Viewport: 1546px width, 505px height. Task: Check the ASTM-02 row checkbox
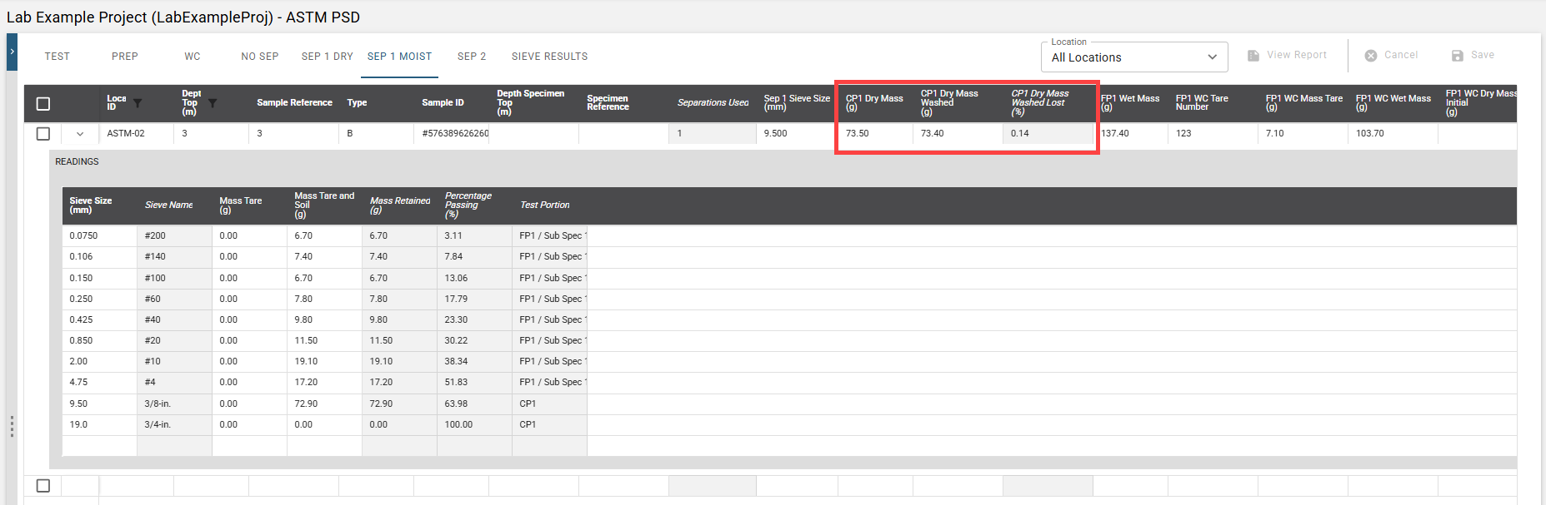pos(43,134)
